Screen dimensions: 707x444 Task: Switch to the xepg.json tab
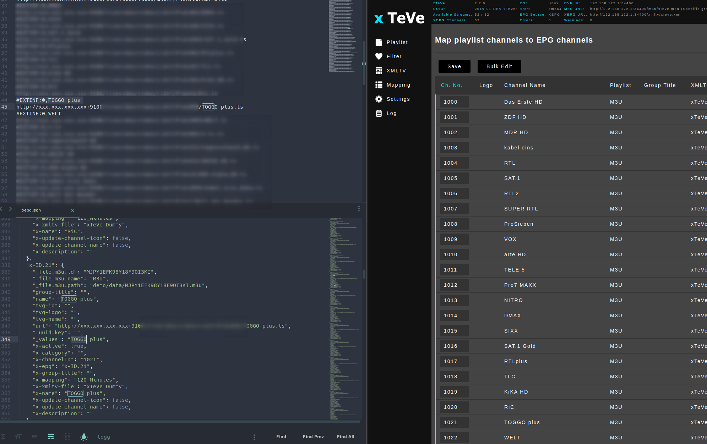coord(32,210)
